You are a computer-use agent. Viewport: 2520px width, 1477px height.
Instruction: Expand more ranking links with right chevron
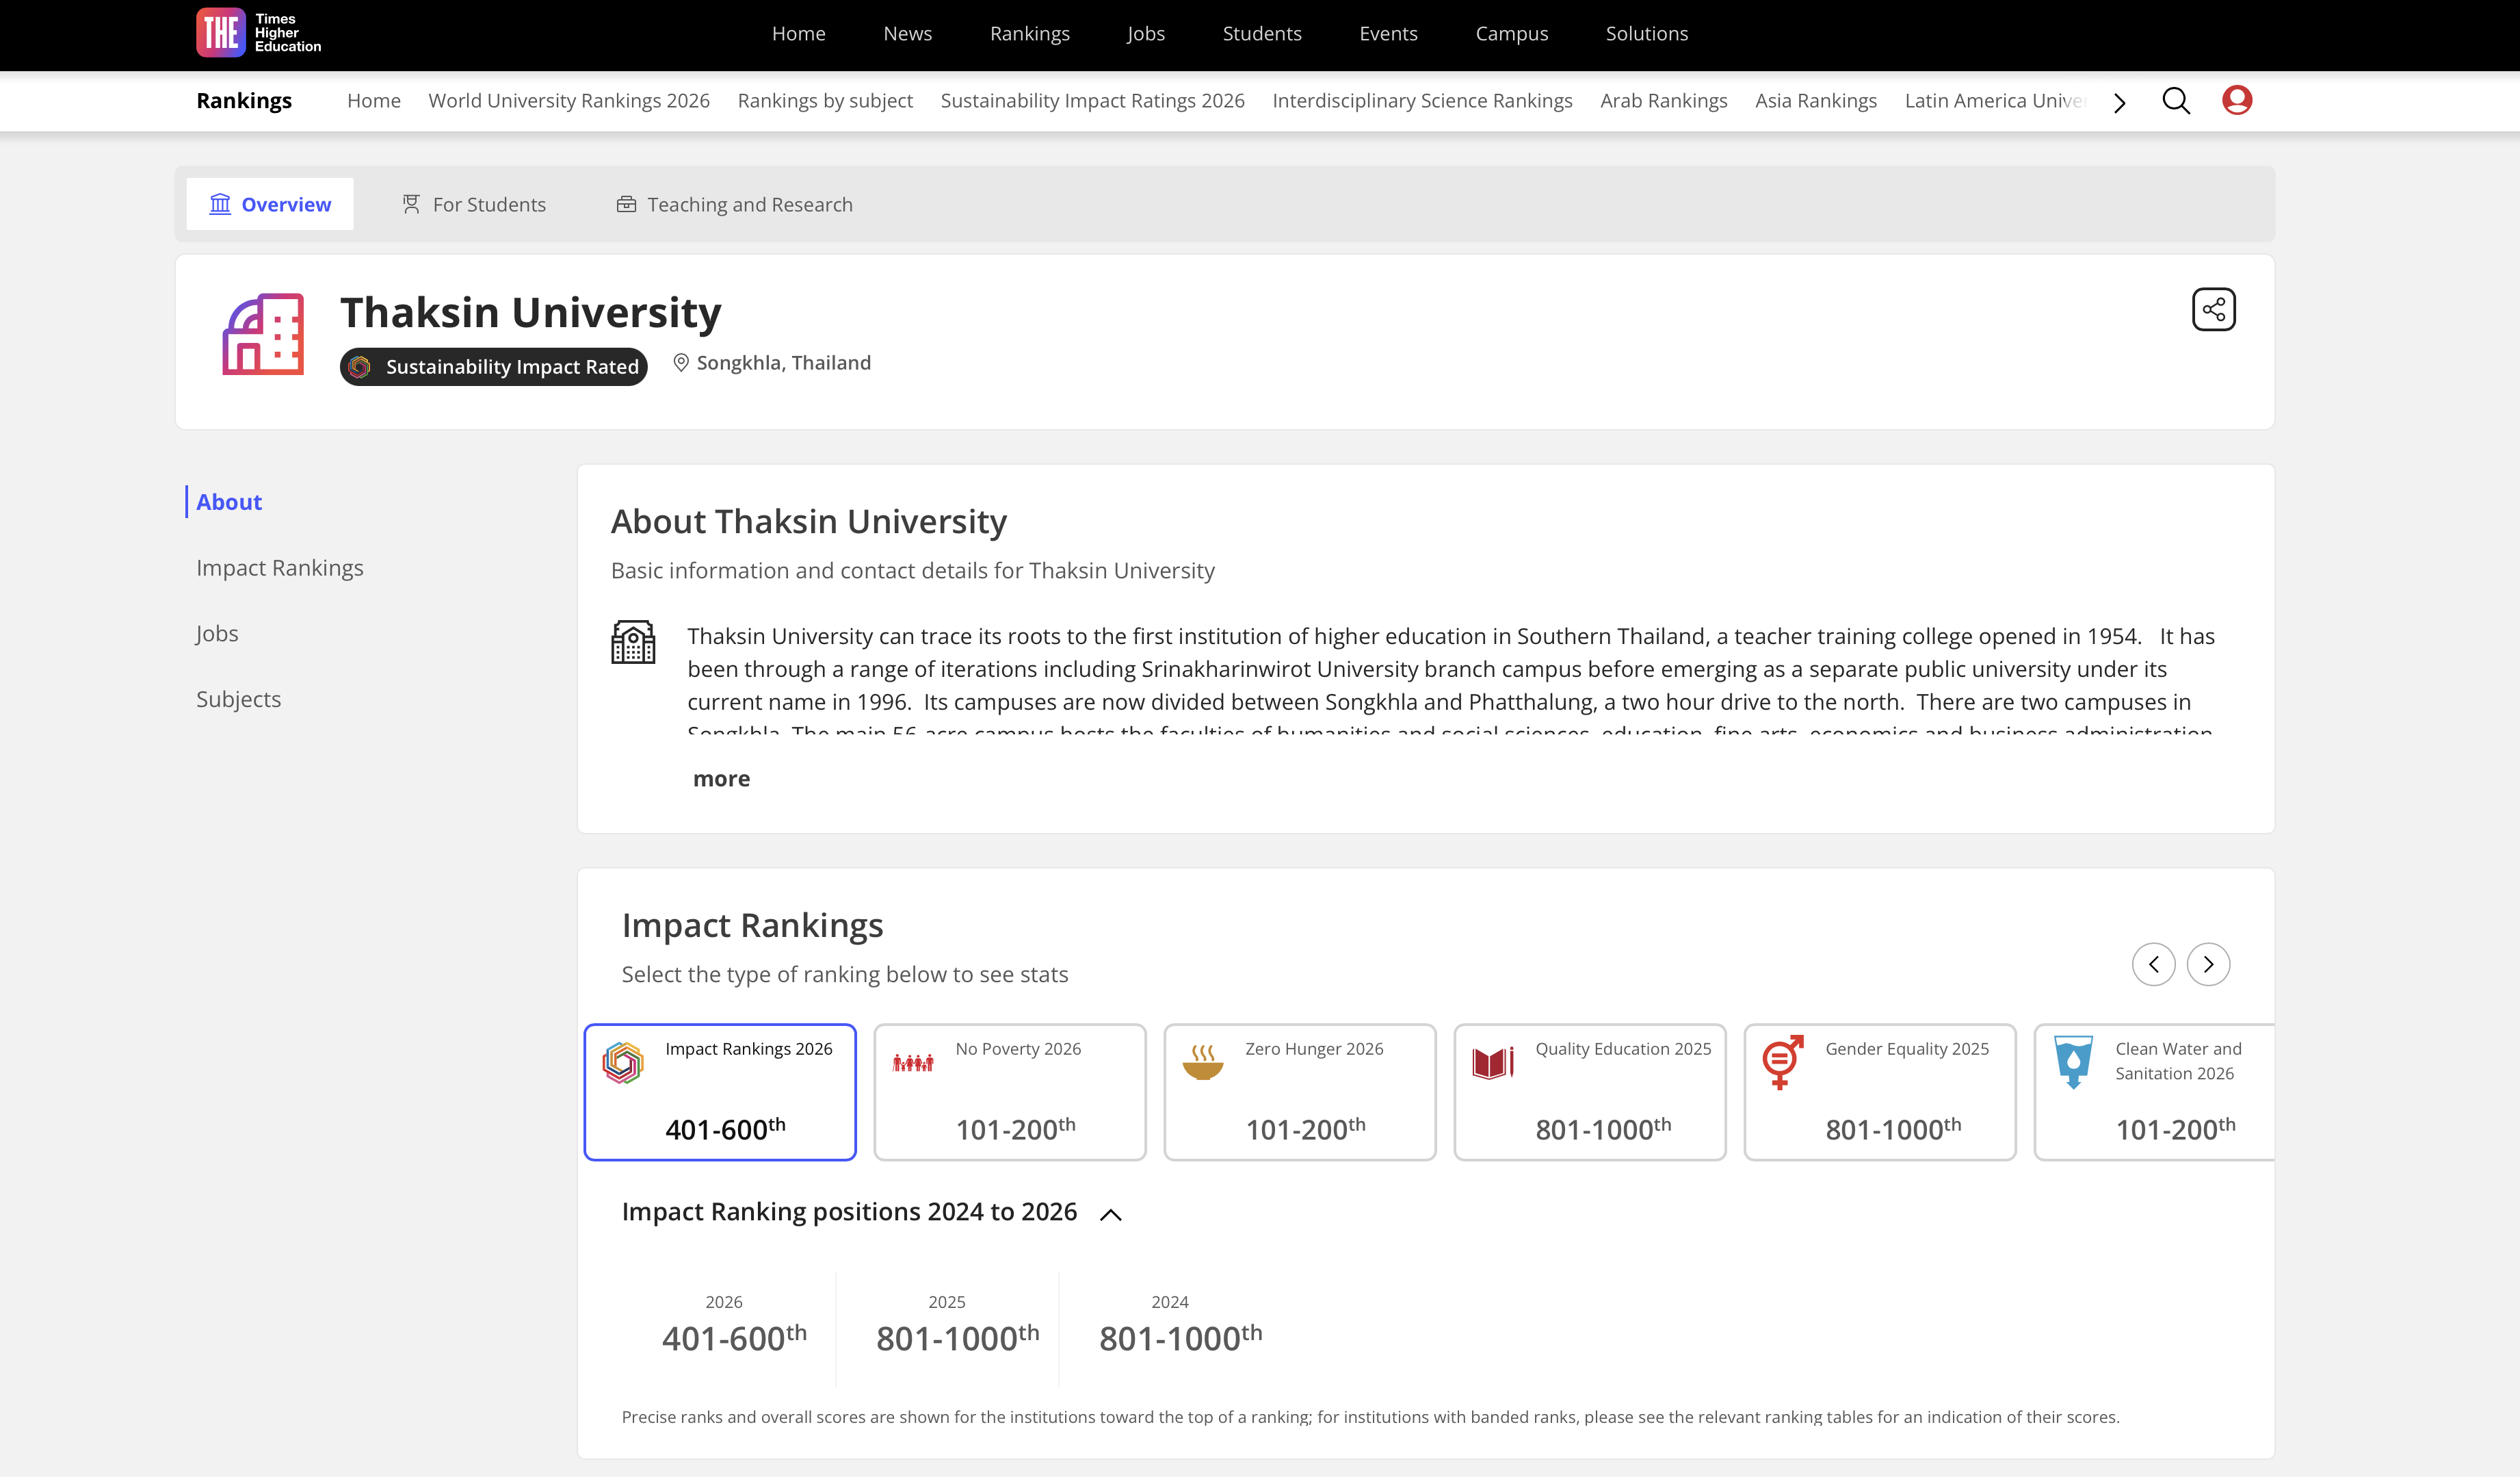2119,102
